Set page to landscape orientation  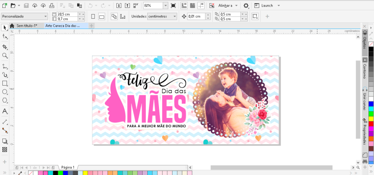coord(102,16)
